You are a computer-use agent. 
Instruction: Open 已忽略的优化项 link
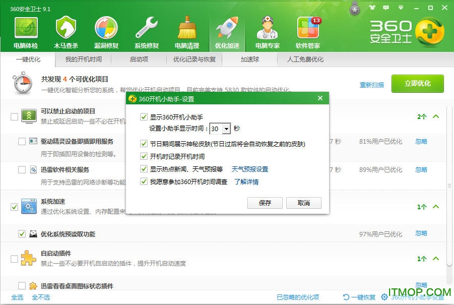298,297
